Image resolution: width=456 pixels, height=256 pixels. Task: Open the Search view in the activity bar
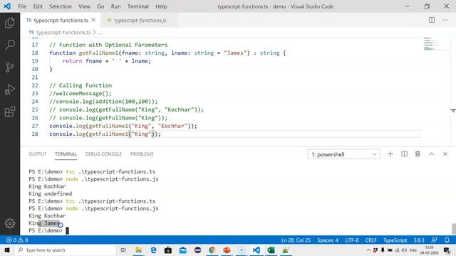tap(10, 45)
